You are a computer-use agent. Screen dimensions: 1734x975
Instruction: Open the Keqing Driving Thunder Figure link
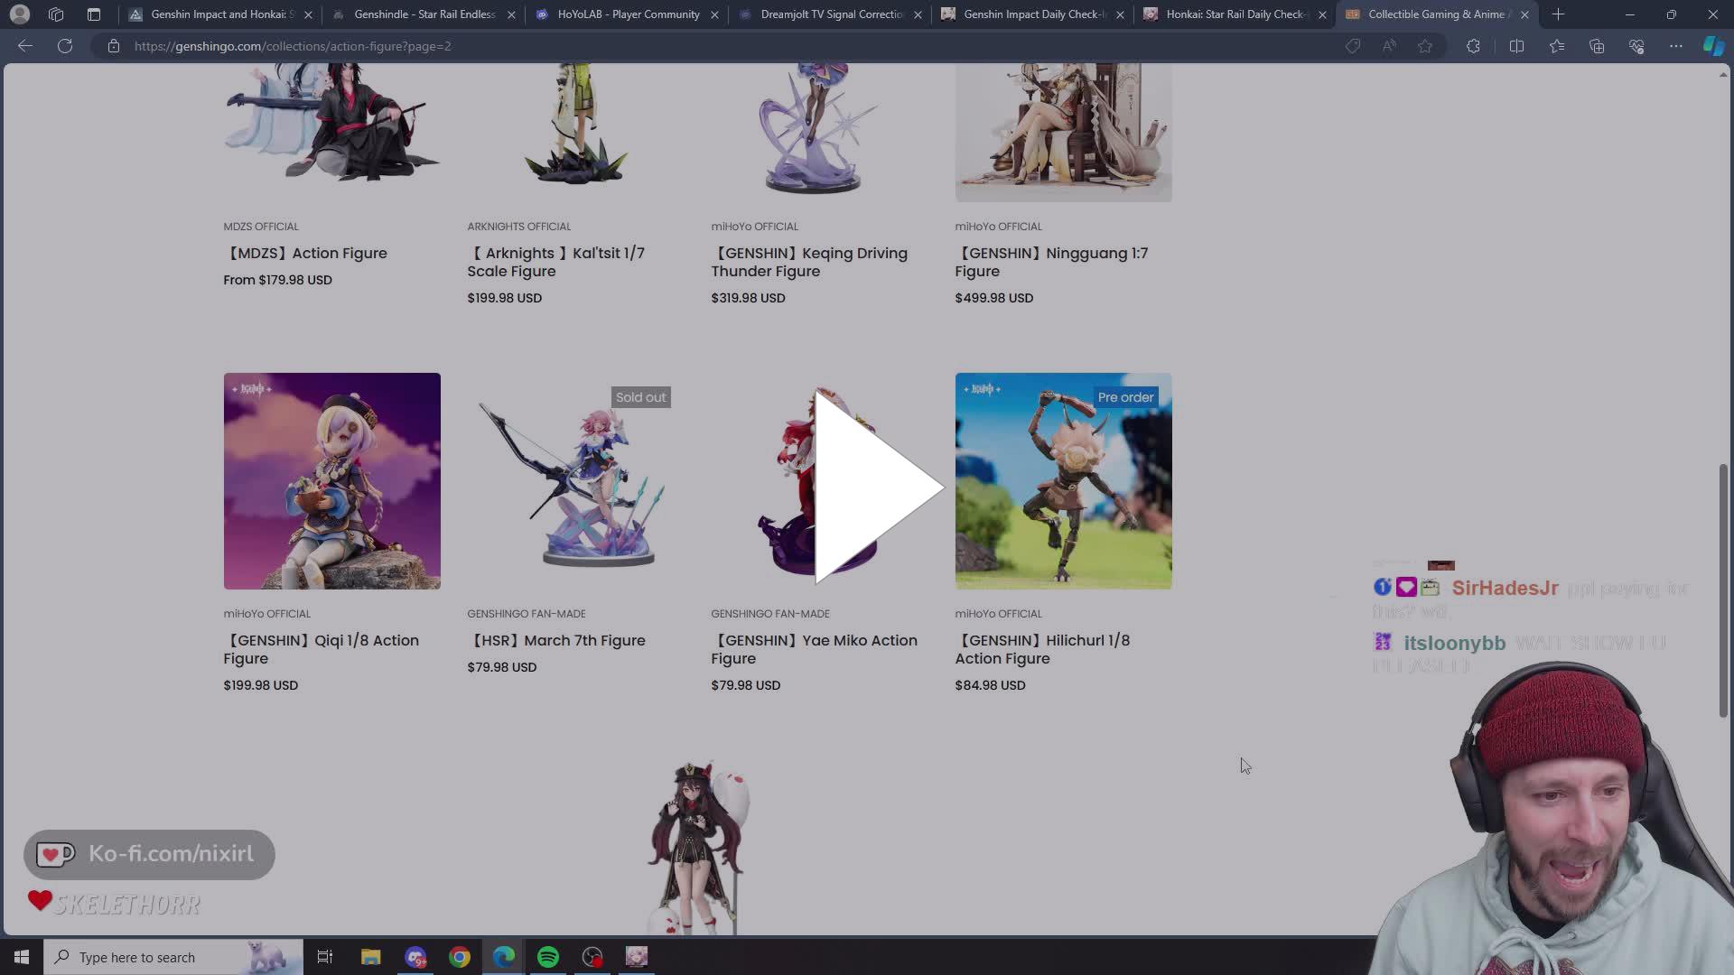pyautogui.click(x=808, y=262)
